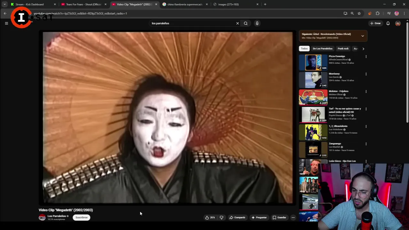
Task: Click the orange extension icon in toolbar
Action: tap(370, 13)
